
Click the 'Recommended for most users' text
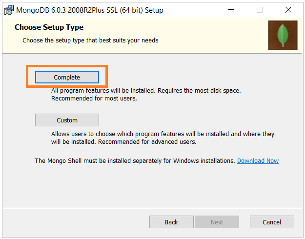pyautogui.click(x=94, y=99)
